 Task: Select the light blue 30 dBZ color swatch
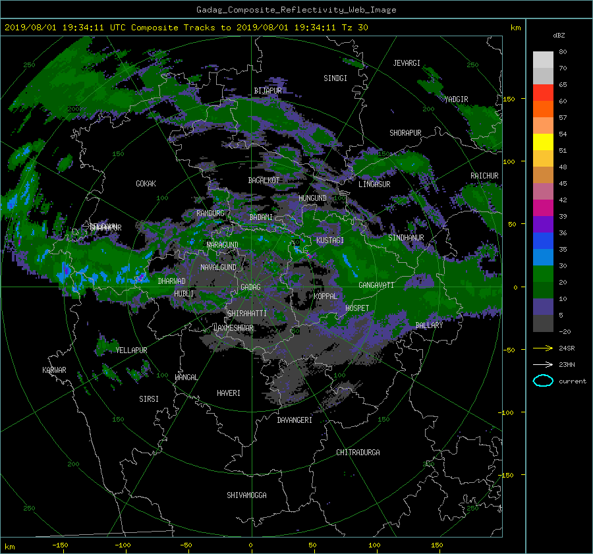tap(543, 257)
